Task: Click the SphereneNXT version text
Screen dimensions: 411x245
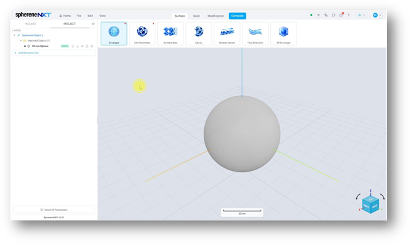Action: coord(54,217)
